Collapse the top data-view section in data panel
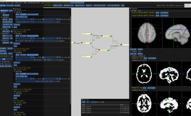Image resolution: width=191 pixels, height=116 pixels. [x=14, y=12]
